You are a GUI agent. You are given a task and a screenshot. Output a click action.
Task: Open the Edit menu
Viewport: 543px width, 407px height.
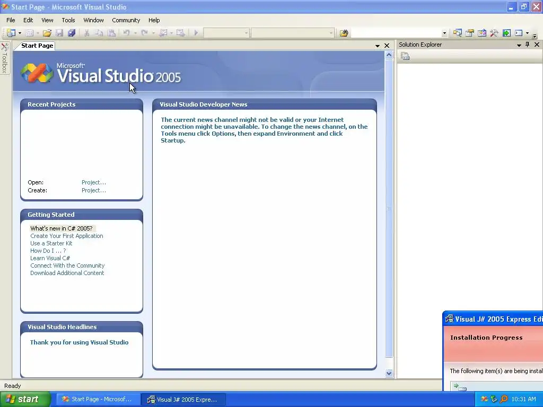pyautogui.click(x=28, y=20)
